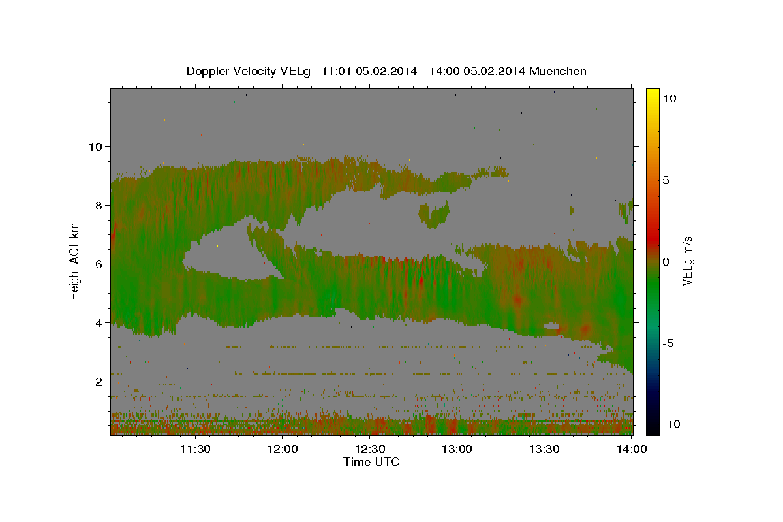
Task: Click the red velocity spot near 13:20
Action: [519, 300]
